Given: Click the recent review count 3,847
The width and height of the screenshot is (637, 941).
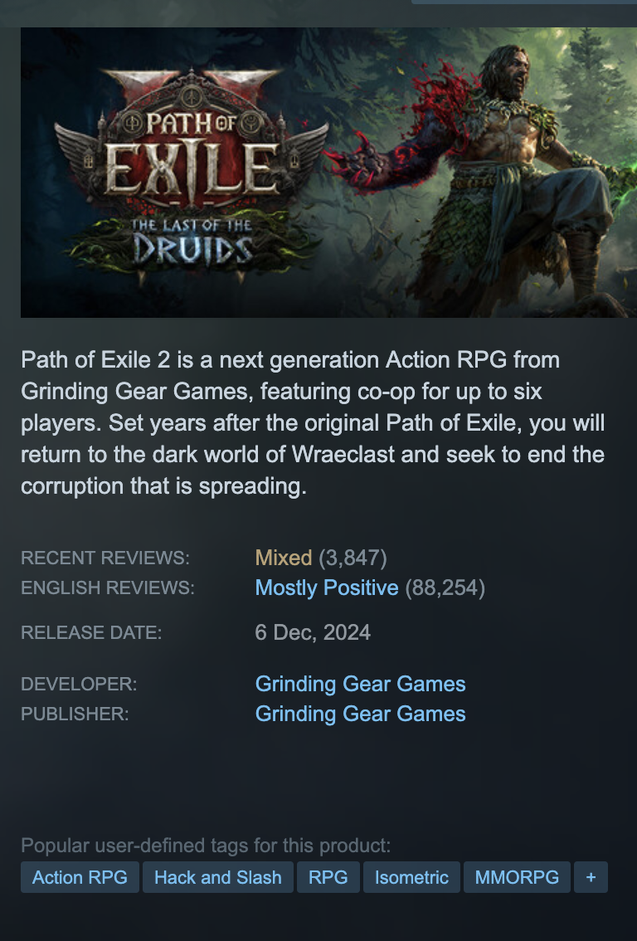Looking at the screenshot, I should pyautogui.click(x=353, y=558).
